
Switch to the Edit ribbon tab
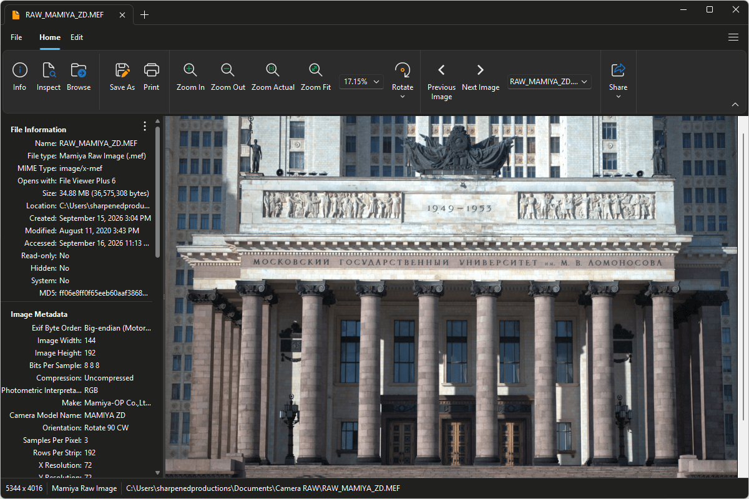click(x=77, y=37)
